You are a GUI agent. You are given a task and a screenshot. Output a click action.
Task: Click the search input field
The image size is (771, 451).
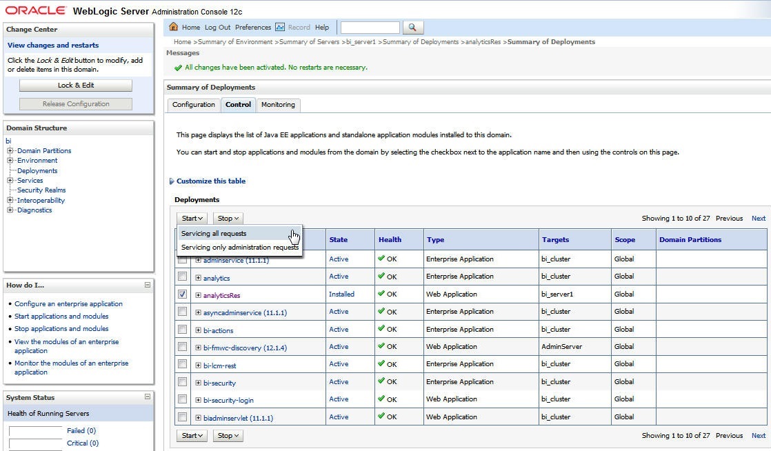[x=370, y=28]
